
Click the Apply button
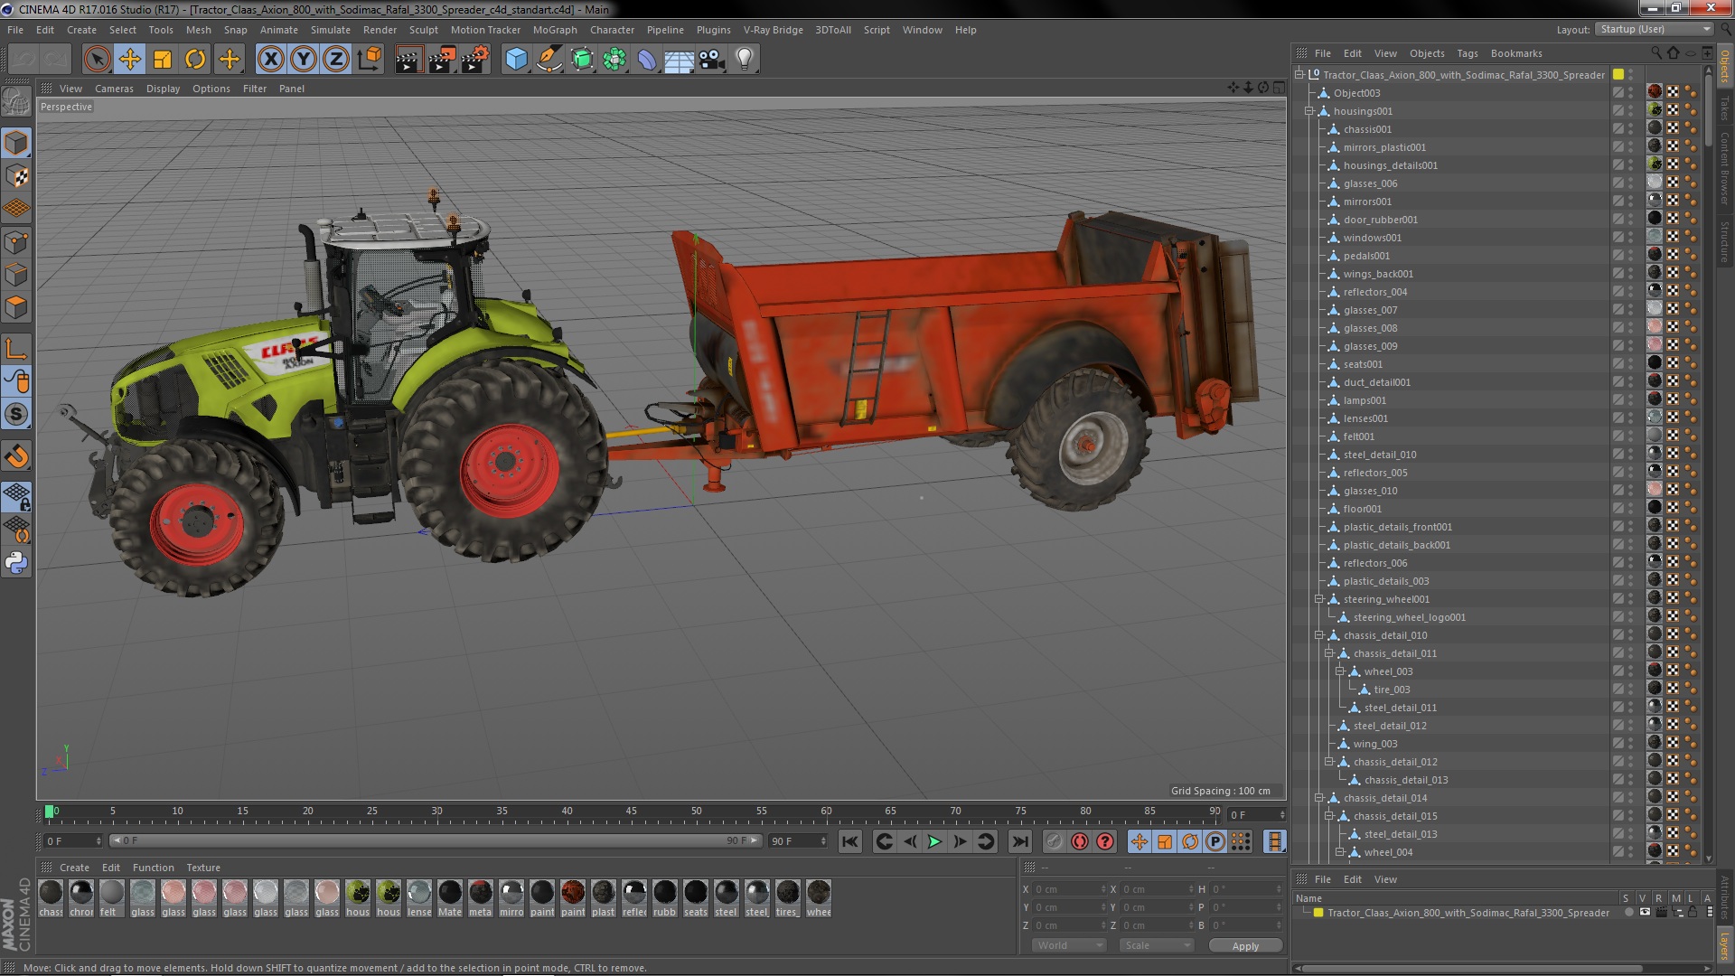1245,945
